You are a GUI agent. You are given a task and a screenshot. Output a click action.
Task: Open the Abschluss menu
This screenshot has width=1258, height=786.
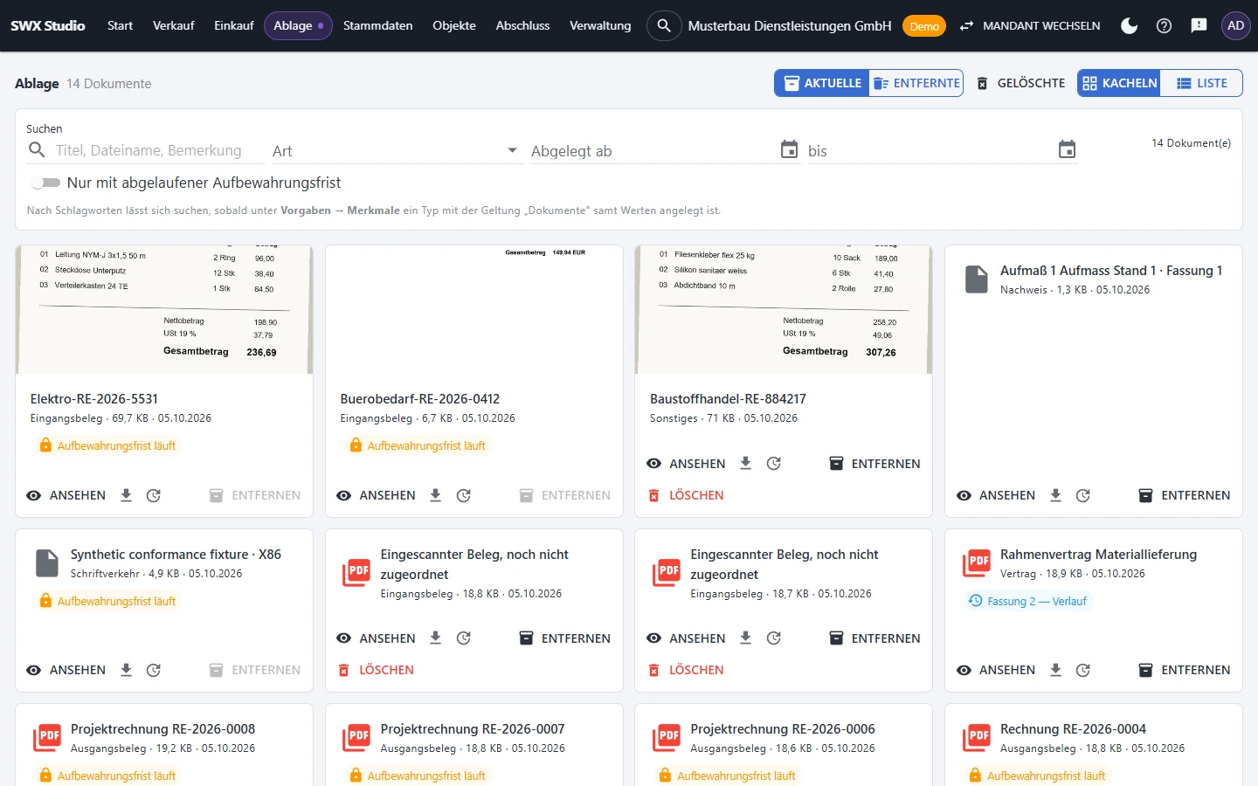tap(522, 25)
